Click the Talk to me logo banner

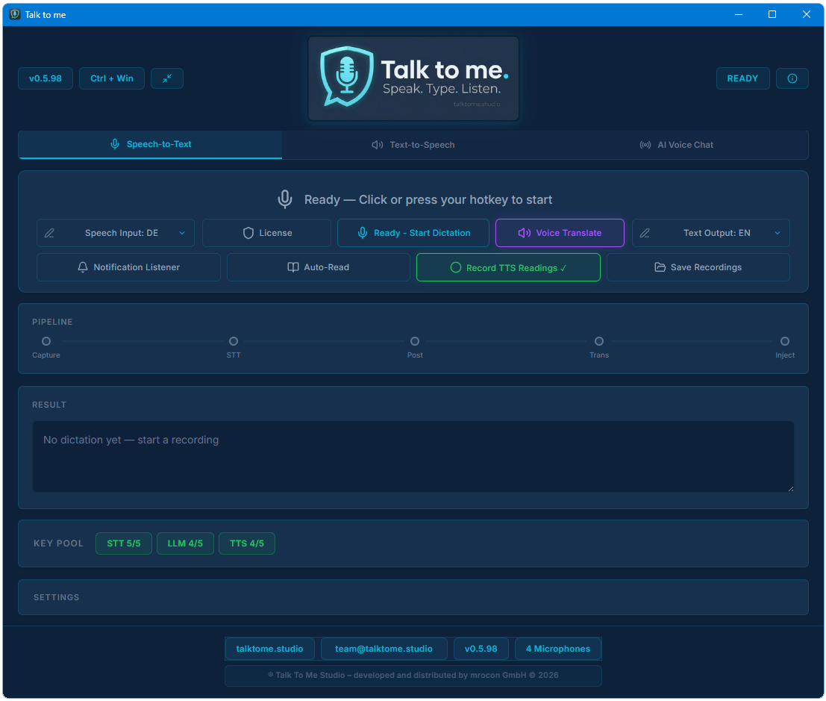click(413, 78)
